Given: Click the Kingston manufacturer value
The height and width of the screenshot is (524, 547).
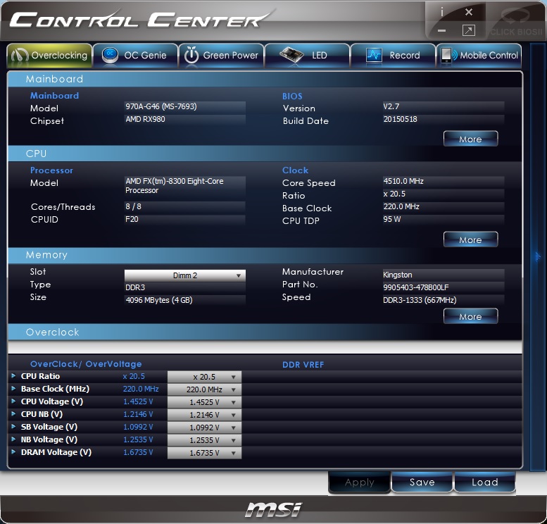Looking at the screenshot, I should point(443,275).
